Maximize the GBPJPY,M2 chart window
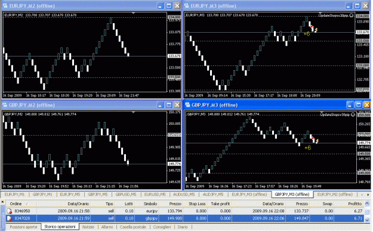The image size is (373, 232). click(x=169, y=105)
